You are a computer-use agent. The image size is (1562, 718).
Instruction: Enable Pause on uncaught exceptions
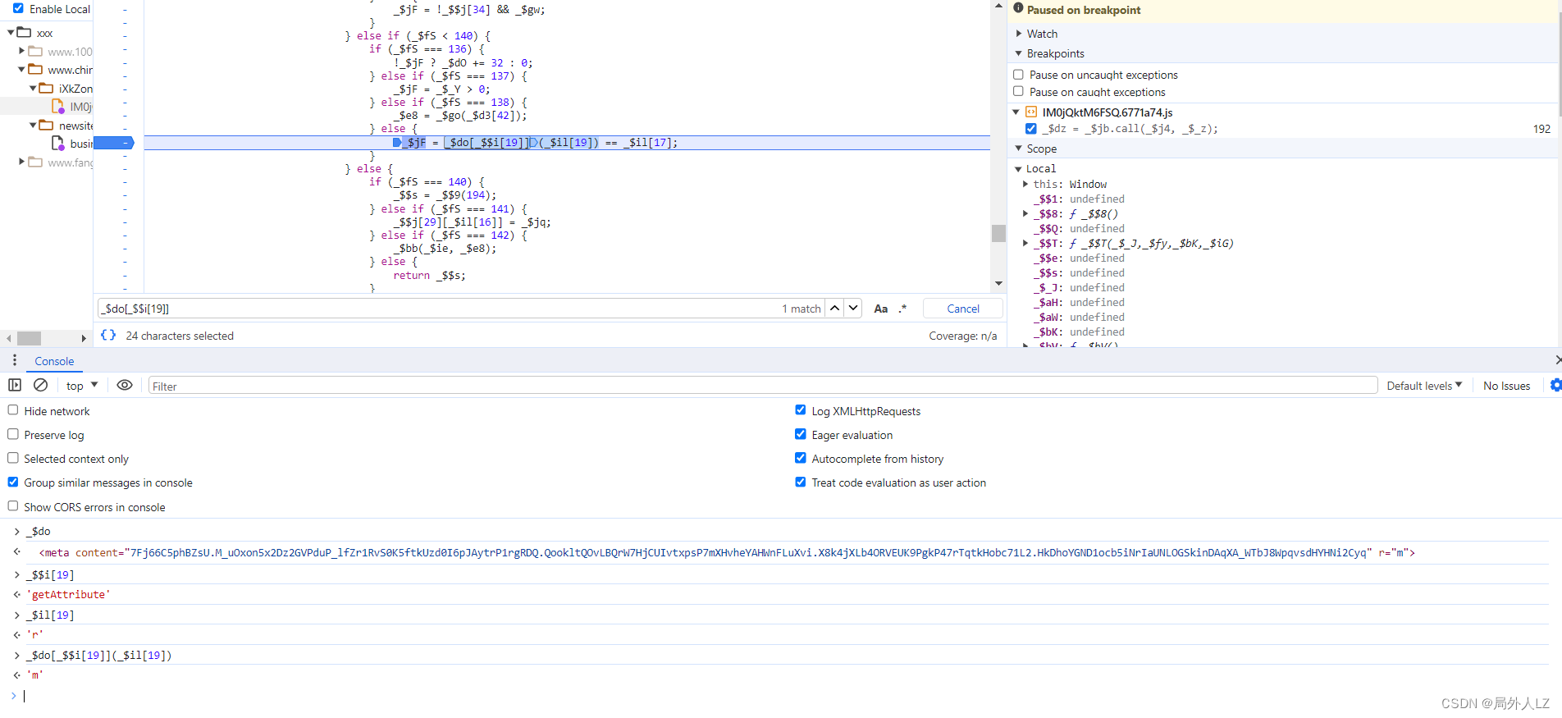[1018, 74]
